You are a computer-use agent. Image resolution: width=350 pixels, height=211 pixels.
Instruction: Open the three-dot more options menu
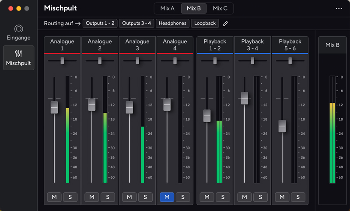tap(339, 8)
